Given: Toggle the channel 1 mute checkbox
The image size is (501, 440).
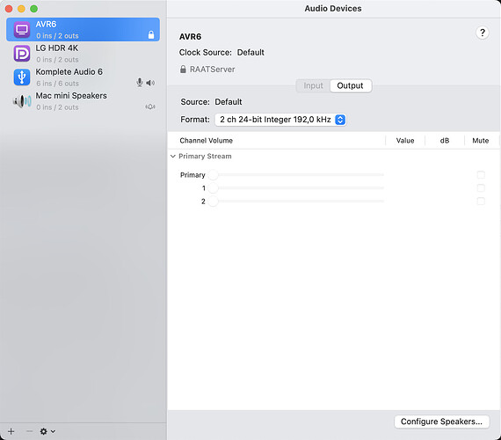Looking at the screenshot, I should coord(481,187).
